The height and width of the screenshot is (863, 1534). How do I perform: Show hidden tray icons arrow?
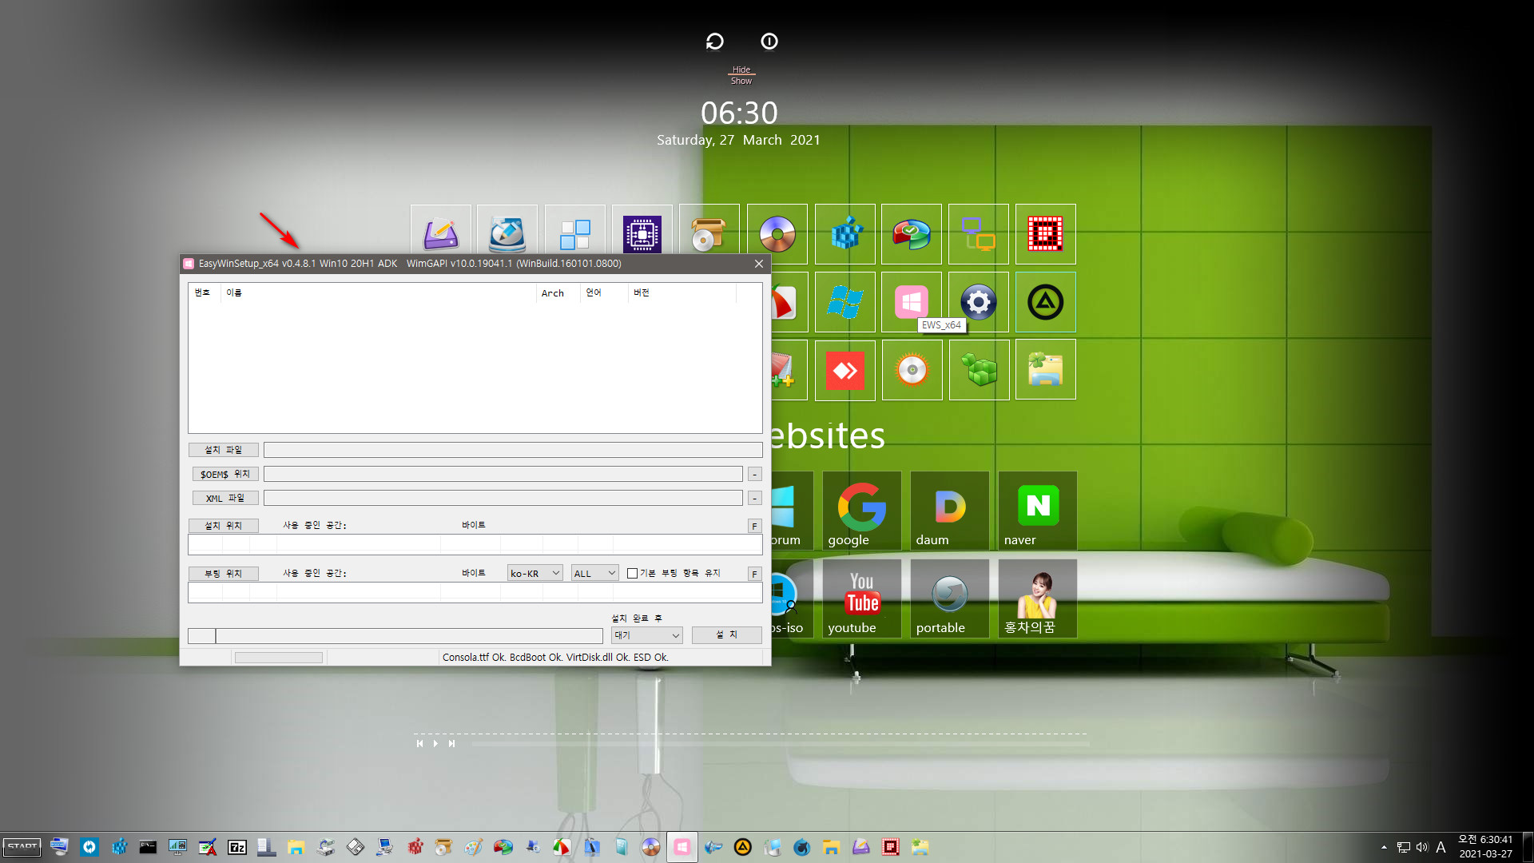[x=1384, y=847]
